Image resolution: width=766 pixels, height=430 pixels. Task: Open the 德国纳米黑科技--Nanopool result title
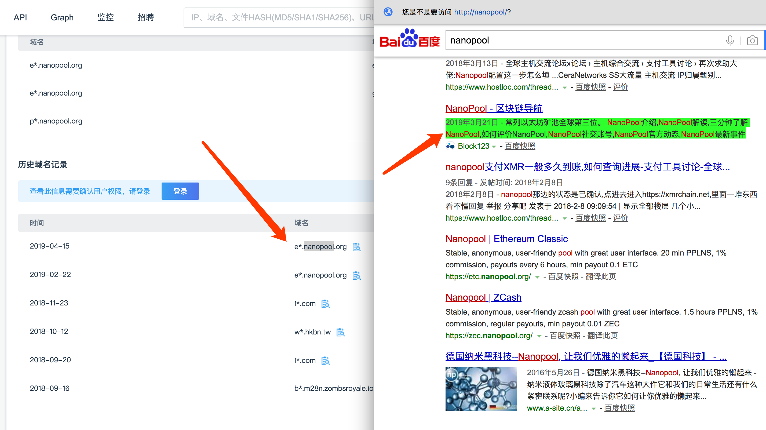(x=586, y=356)
